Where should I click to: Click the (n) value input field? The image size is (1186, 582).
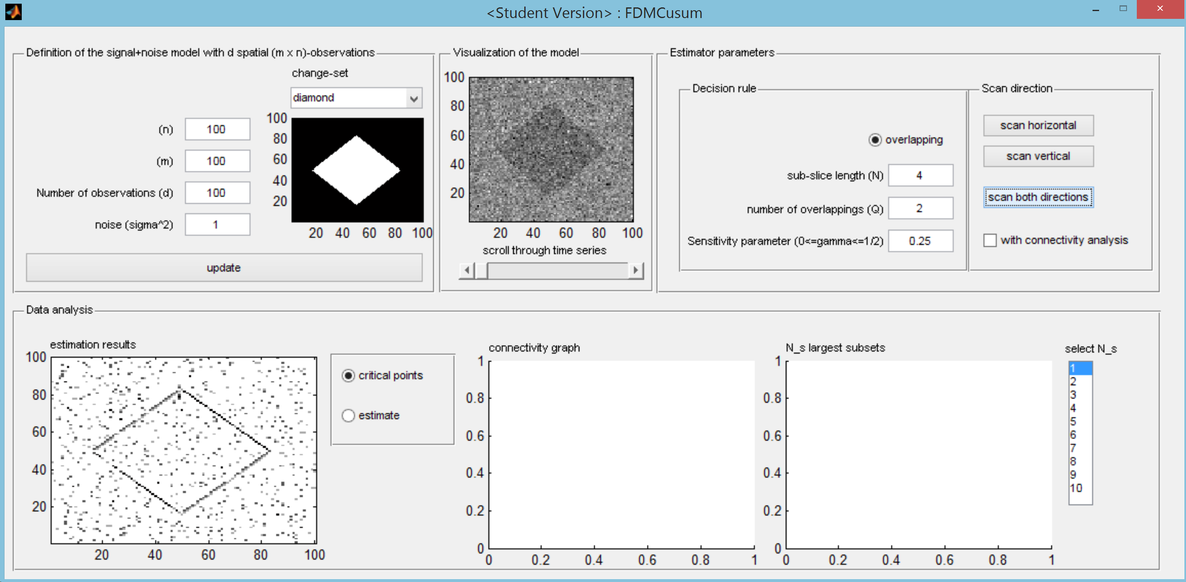point(217,130)
